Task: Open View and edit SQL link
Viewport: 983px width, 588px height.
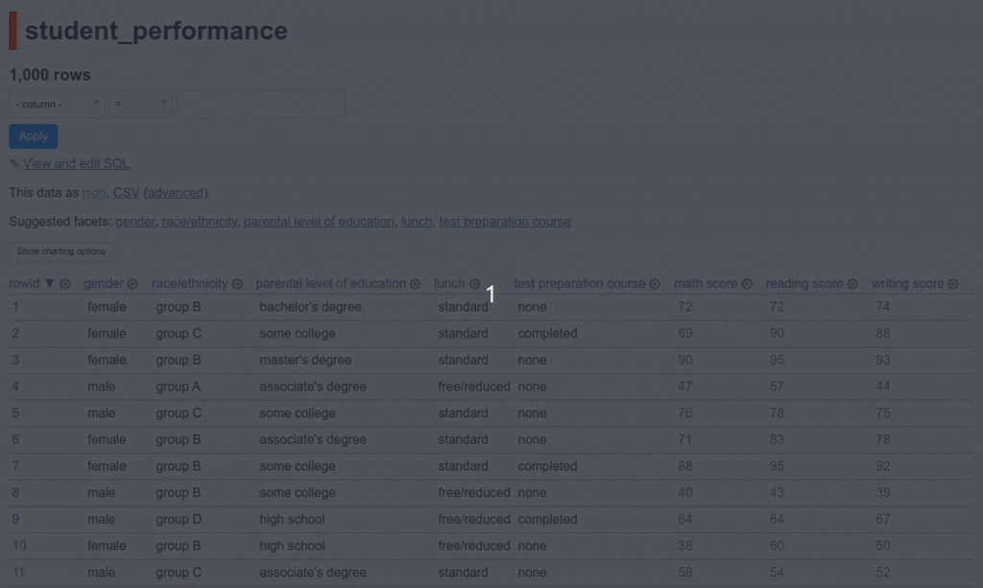Action: point(76,163)
